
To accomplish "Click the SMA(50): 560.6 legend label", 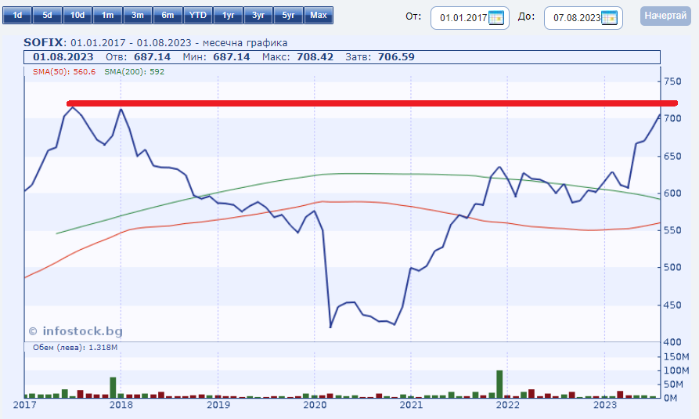I will coord(64,72).
